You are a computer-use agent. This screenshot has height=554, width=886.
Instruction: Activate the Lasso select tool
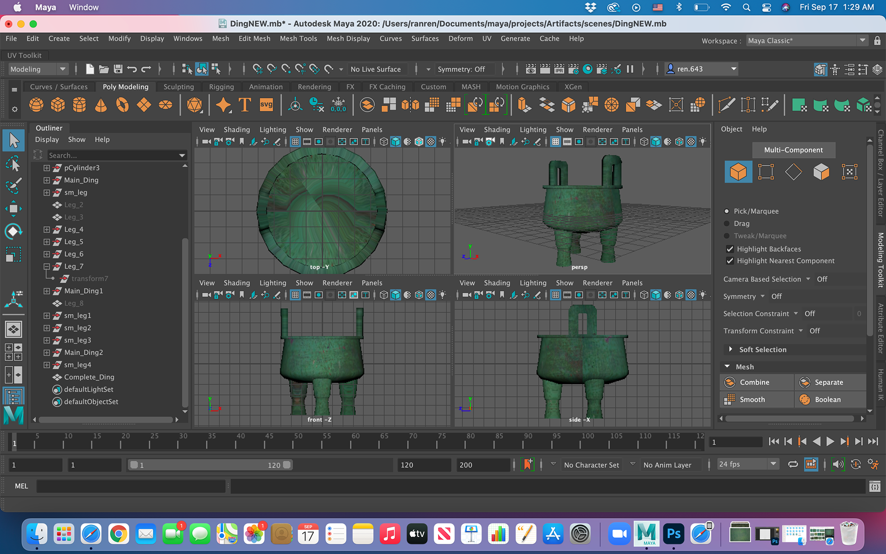pyautogui.click(x=13, y=163)
